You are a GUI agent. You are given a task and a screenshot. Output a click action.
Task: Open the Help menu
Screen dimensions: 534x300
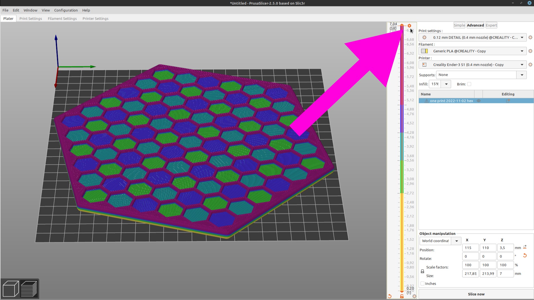(x=86, y=10)
